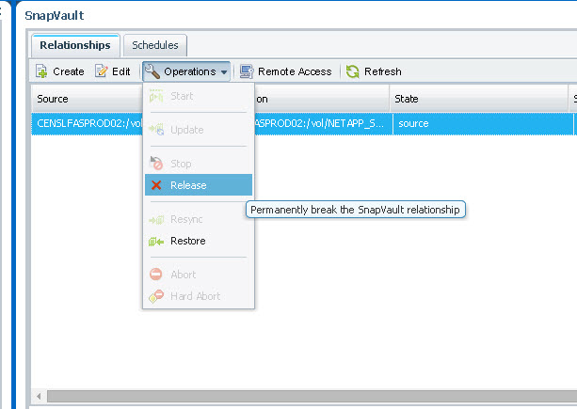Select the CENSLFASPROD02:/vol source cell
577x409 pixels.
coord(87,123)
